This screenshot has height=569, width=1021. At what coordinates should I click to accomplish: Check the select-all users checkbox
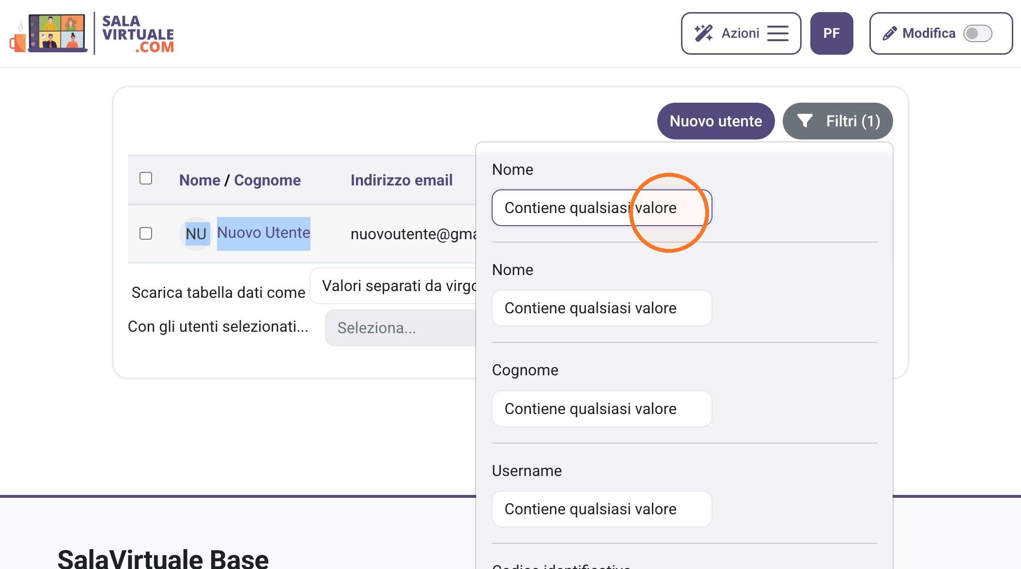click(x=146, y=179)
